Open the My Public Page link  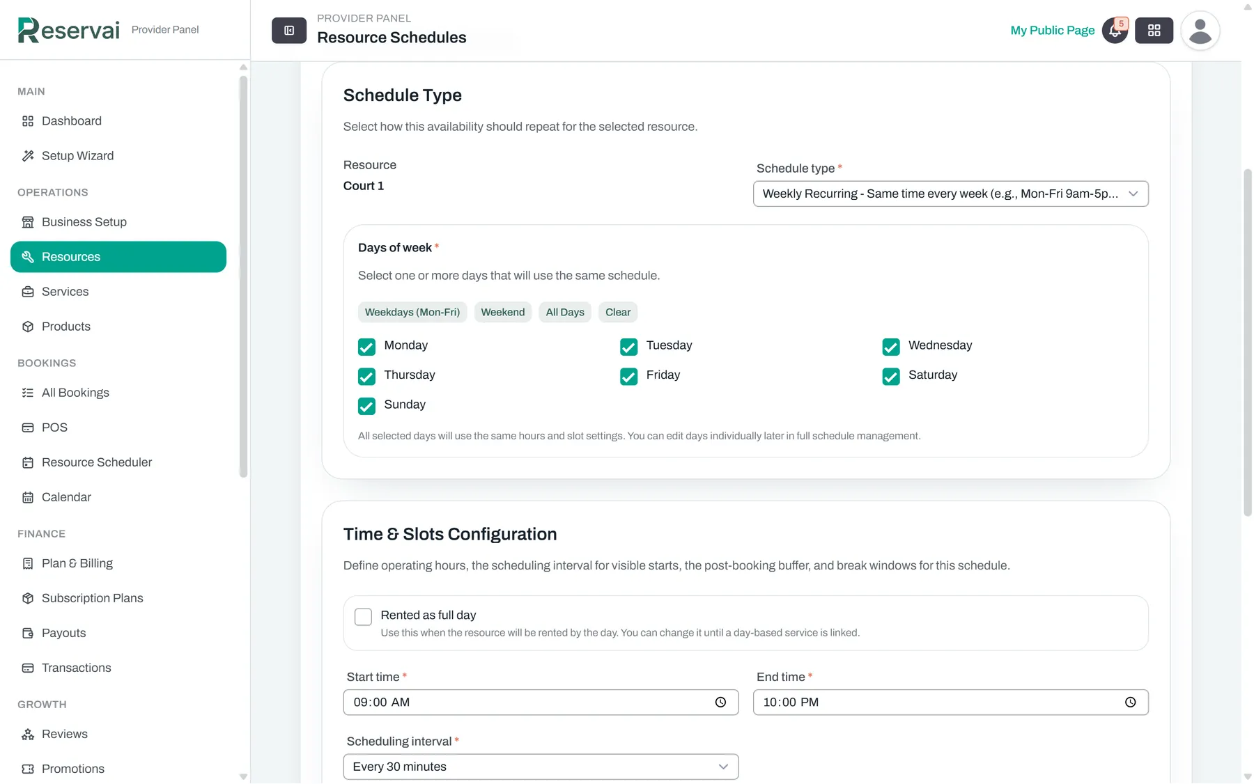pos(1053,31)
